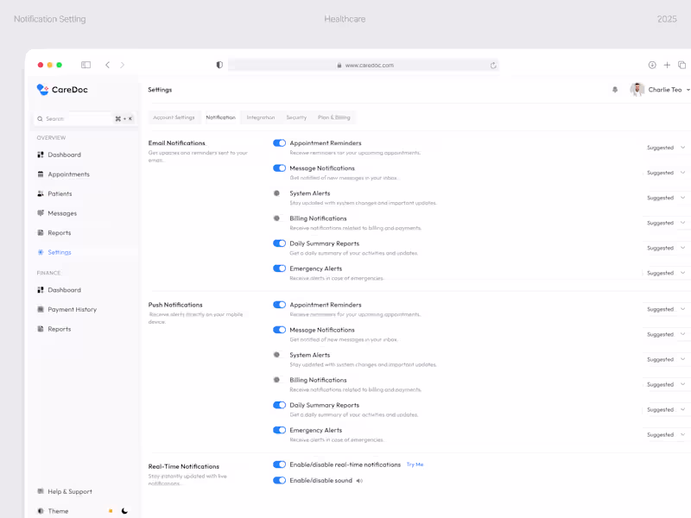Open the Plan & Billing tab
This screenshot has width=691, height=518.
tap(333, 117)
